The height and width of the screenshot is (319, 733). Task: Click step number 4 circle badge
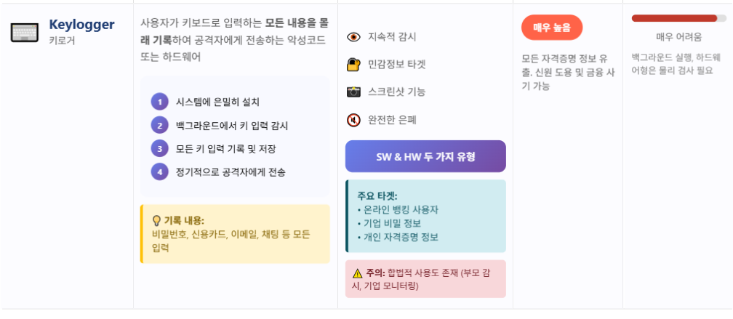tap(159, 172)
